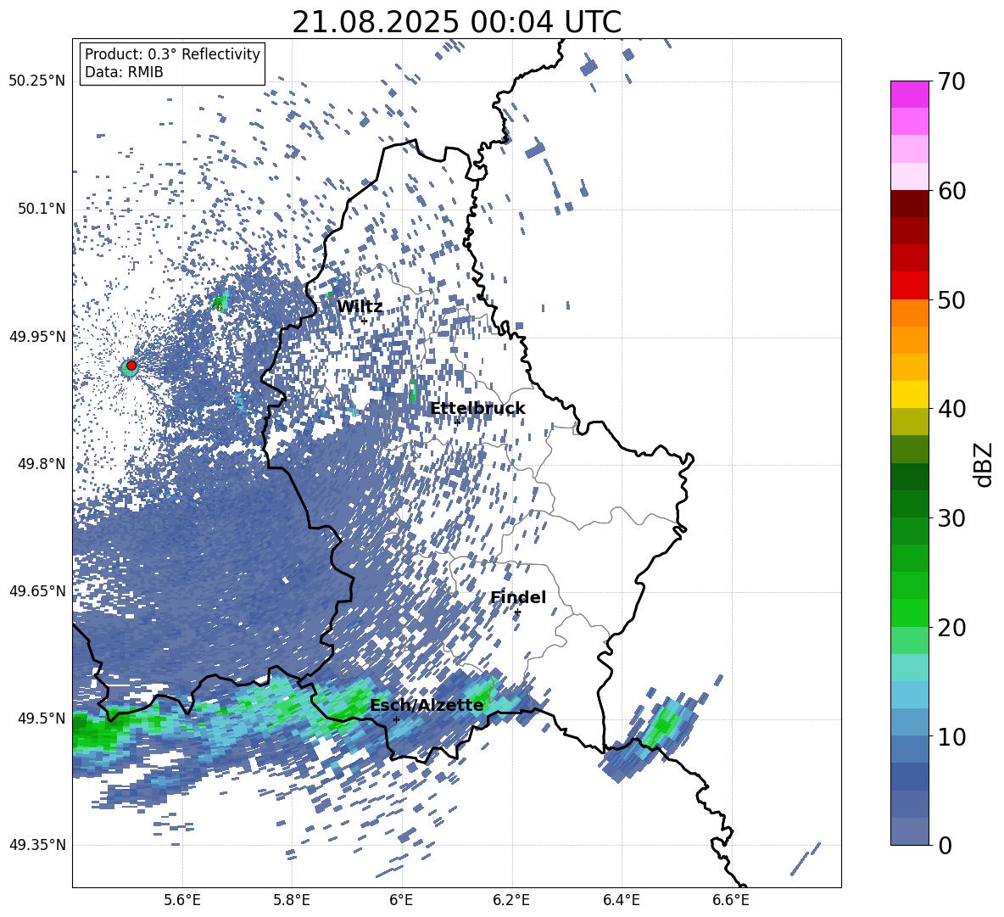
Task: Click the red radar site marker
Action: (x=131, y=365)
